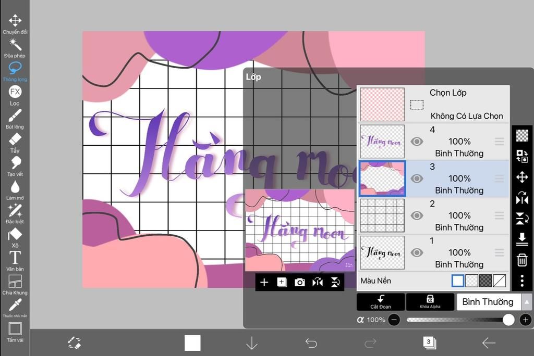The width and height of the screenshot is (534, 356).
Task: Delete the layer with trash icon
Action: pyautogui.click(x=522, y=260)
